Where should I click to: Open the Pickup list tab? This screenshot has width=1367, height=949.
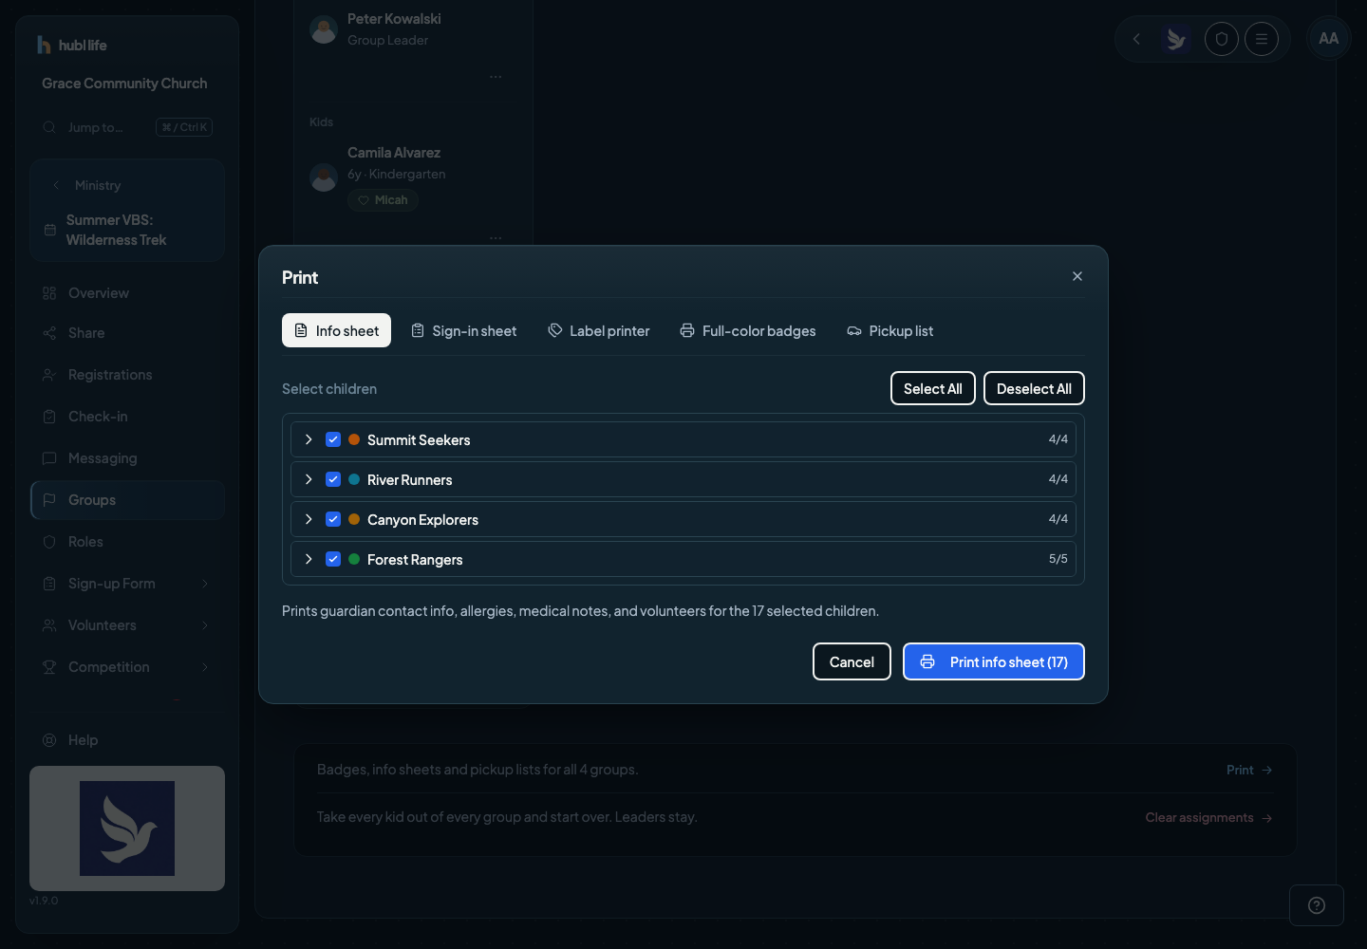click(890, 330)
